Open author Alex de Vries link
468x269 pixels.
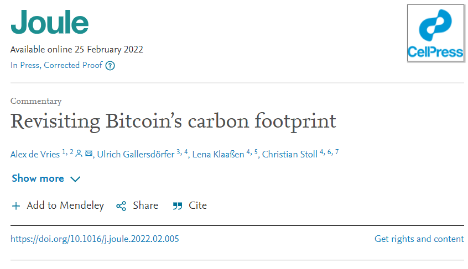pyautogui.click(x=35, y=154)
